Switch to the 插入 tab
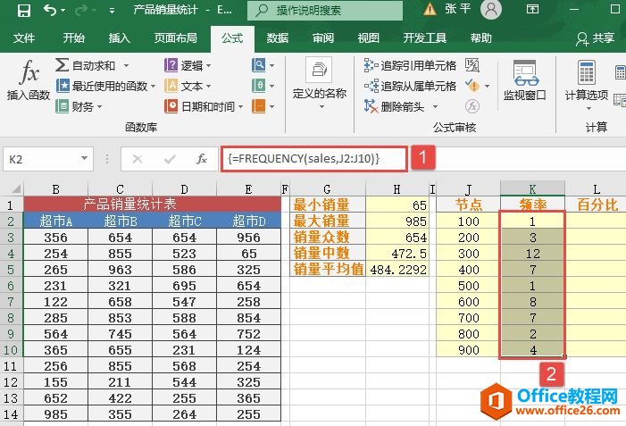This screenshot has height=426, width=626. (119, 38)
